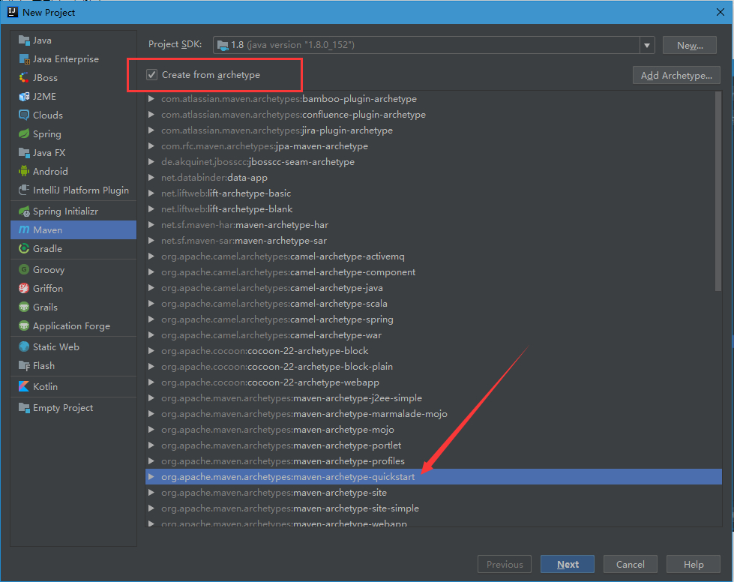Image resolution: width=734 pixels, height=582 pixels.
Task: Click the Spring Initializr icon
Action: 24,211
